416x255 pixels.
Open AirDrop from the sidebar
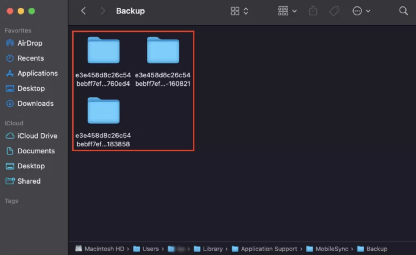click(30, 43)
